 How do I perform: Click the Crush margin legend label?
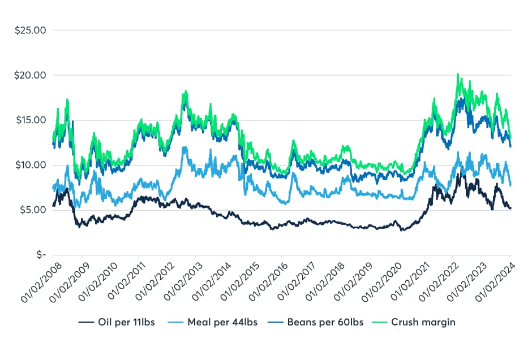pos(427,322)
